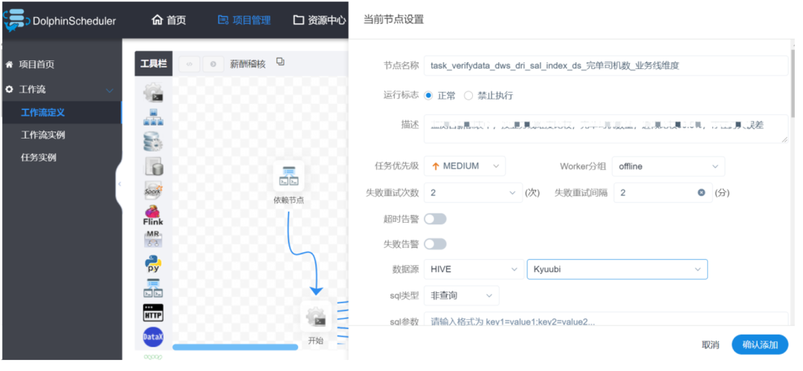Screen dimensions: 803x371
Task: Select the Procedure task icon in toolbar
Action: point(153,142)
